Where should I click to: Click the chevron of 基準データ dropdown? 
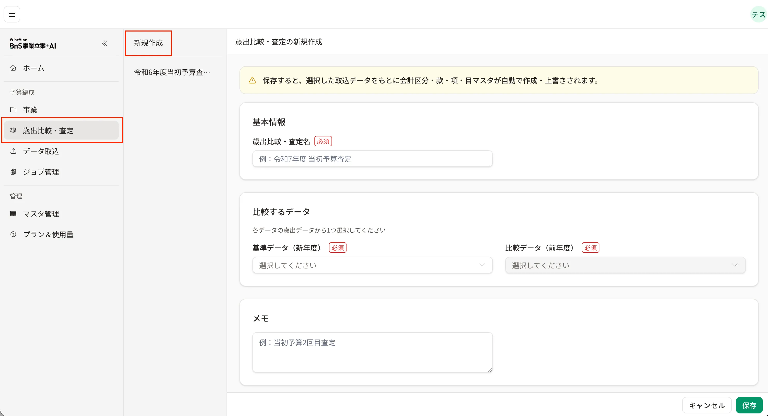(x=482, y=265)
